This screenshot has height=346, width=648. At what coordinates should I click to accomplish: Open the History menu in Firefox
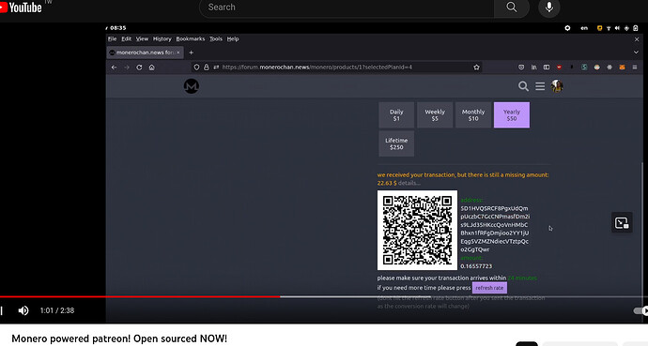pyautogui.click(x=162, y=38)
